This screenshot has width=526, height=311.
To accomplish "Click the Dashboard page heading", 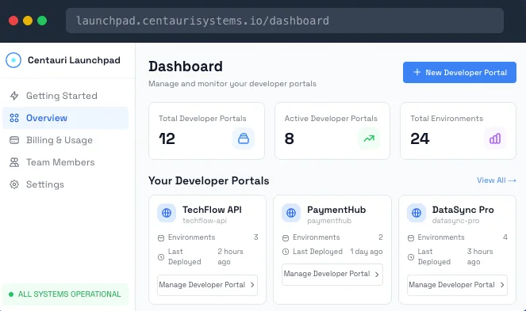I will click(x=186, y=66).
